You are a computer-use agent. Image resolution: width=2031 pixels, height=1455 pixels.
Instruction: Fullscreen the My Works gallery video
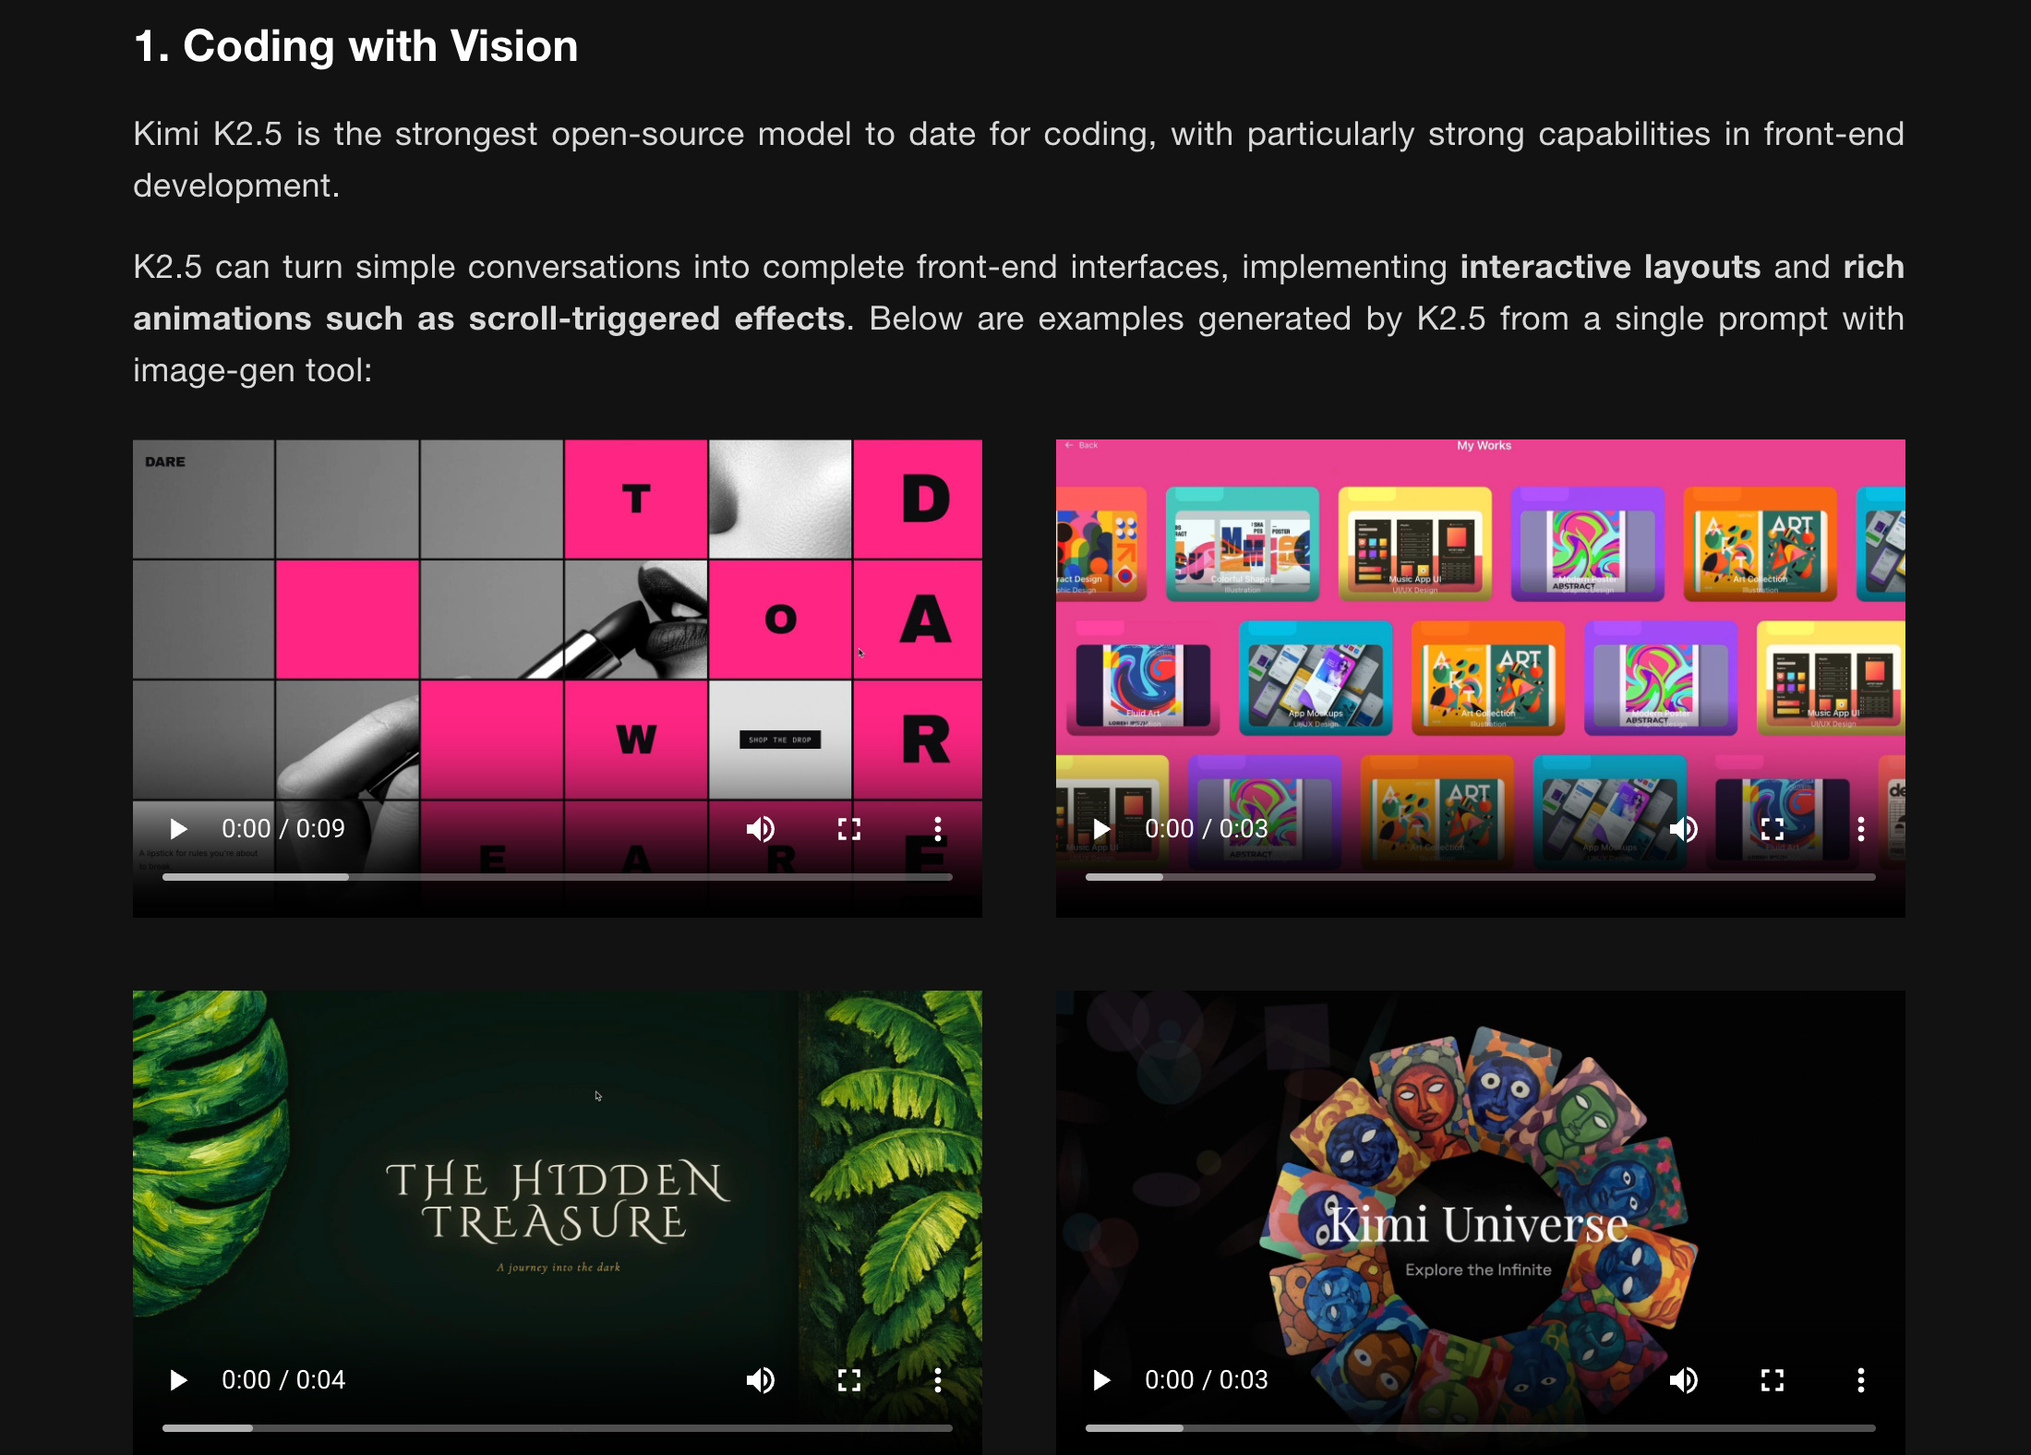(x=1772, y=829)
